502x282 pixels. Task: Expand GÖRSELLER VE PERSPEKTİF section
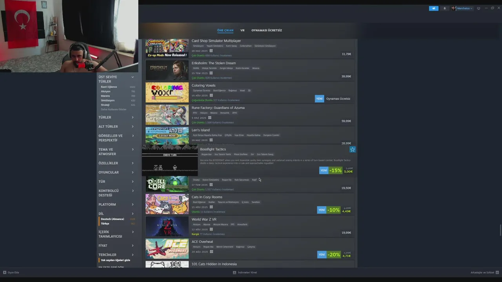[116, 138]
